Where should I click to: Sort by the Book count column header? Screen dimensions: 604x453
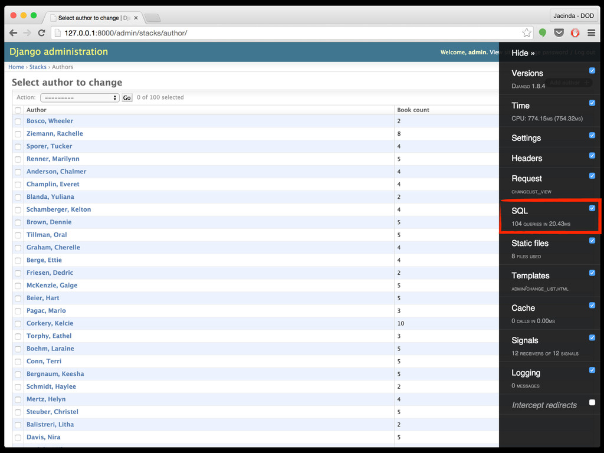tap(413, 110)
